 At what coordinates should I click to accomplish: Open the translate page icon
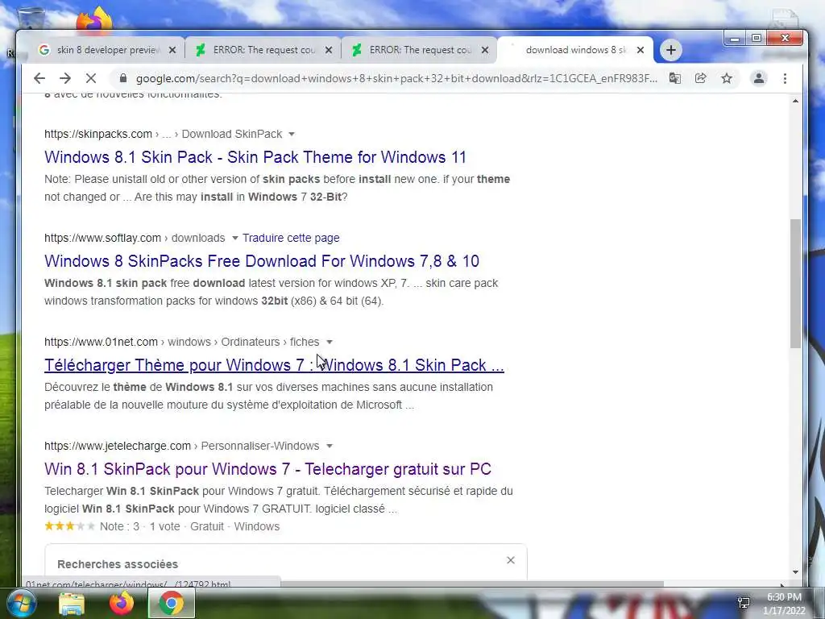(x=674, y=78)
